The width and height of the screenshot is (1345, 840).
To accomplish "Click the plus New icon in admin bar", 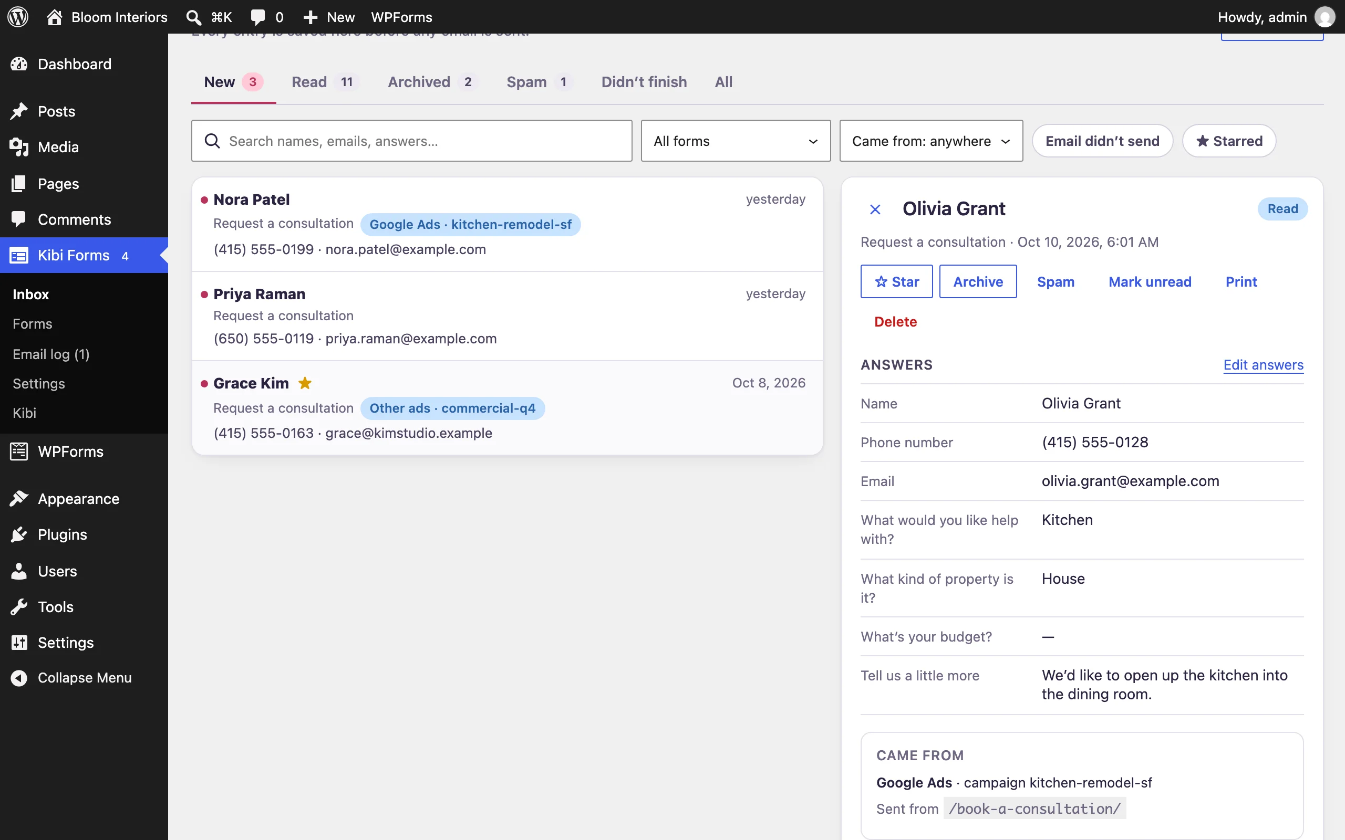I will [x=310, y=17].
